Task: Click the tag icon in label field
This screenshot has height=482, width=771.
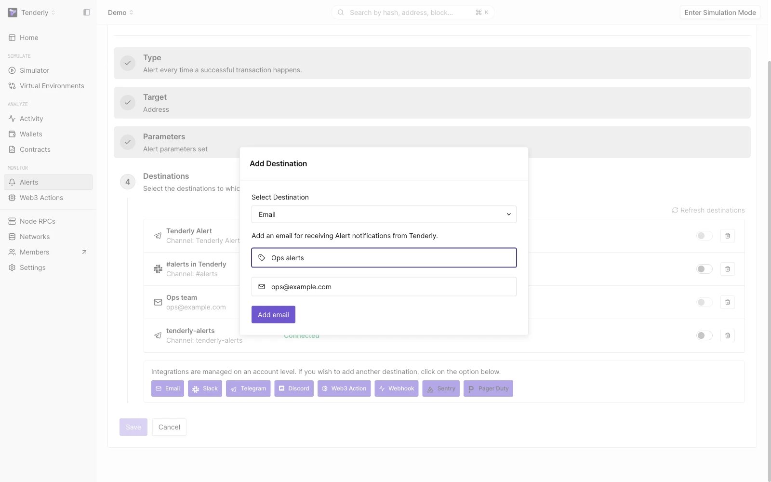Action: click(262, 258)
